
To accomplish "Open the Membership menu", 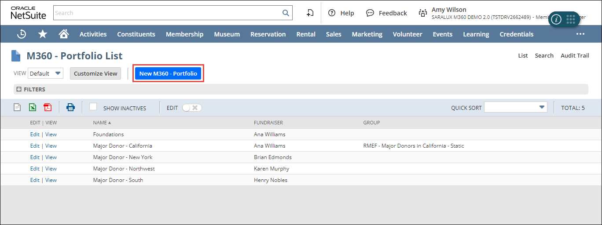I will pyautogui.click(x=184, y=34).
